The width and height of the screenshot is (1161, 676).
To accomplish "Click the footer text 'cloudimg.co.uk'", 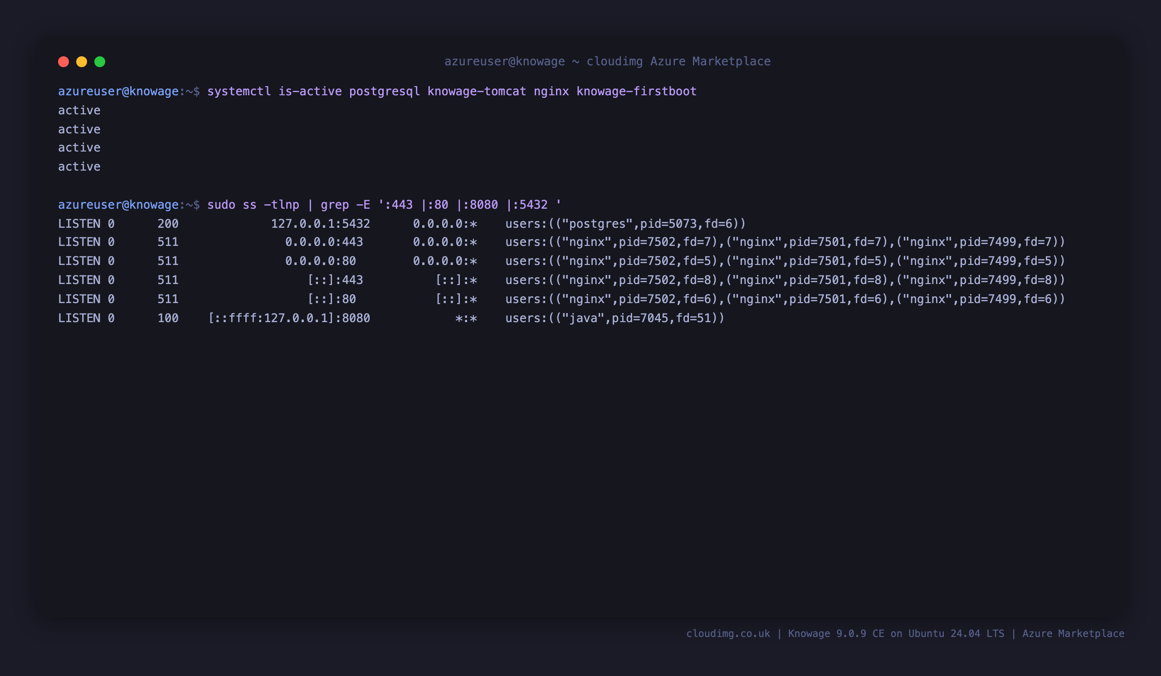I will (728, 634).
